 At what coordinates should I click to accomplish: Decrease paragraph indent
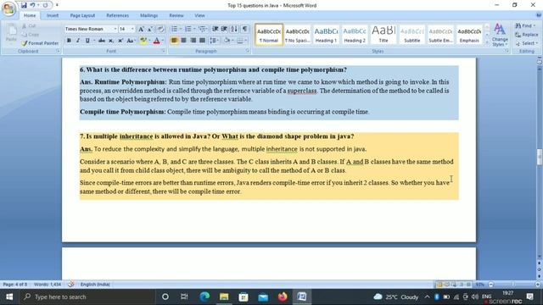215,29
